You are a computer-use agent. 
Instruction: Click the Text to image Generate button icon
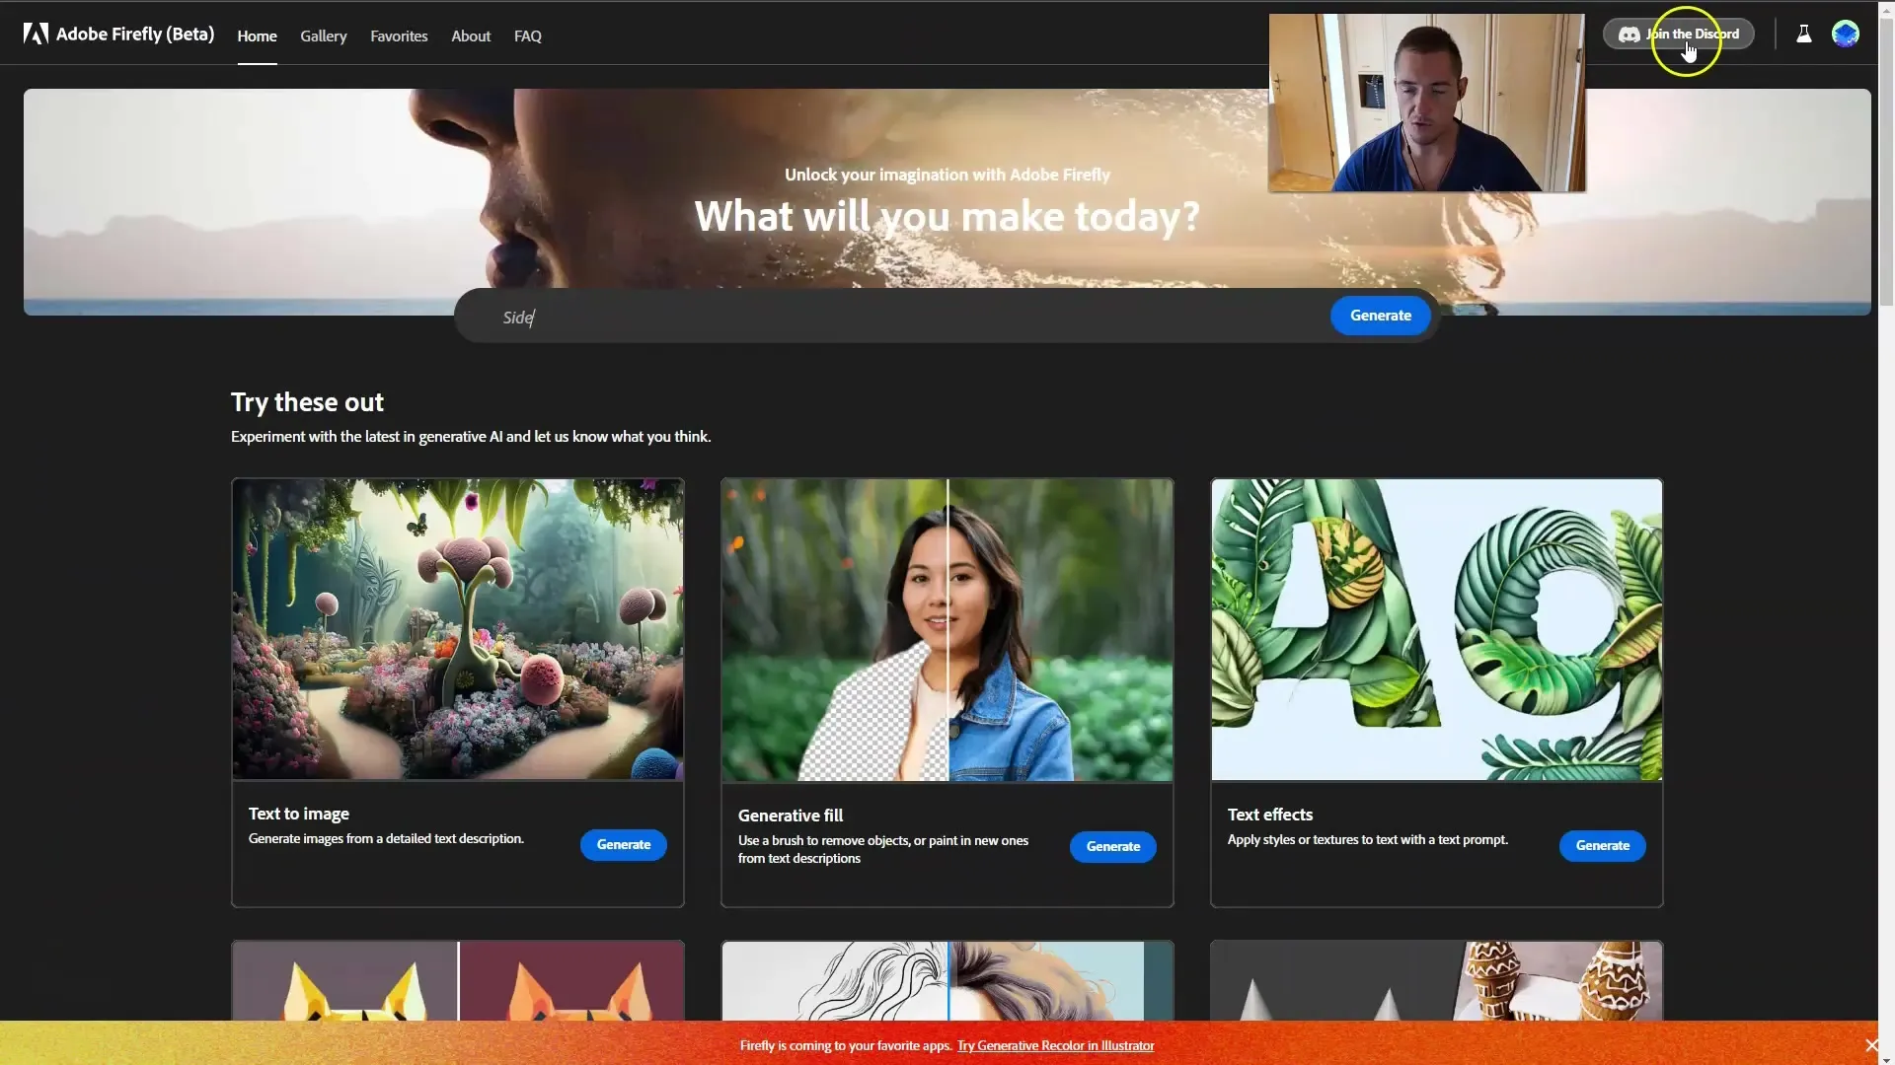pos(622,845)
